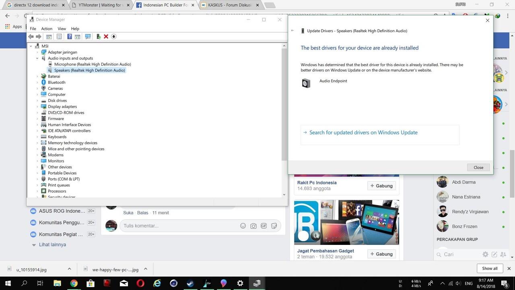Open the Opera browser from the taskbar
Image resolution: width=515 pixels, height=290 pixels.
(x=140, y=283)
